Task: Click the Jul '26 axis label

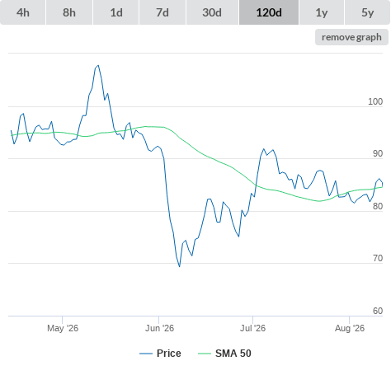Action: [252, 328]
